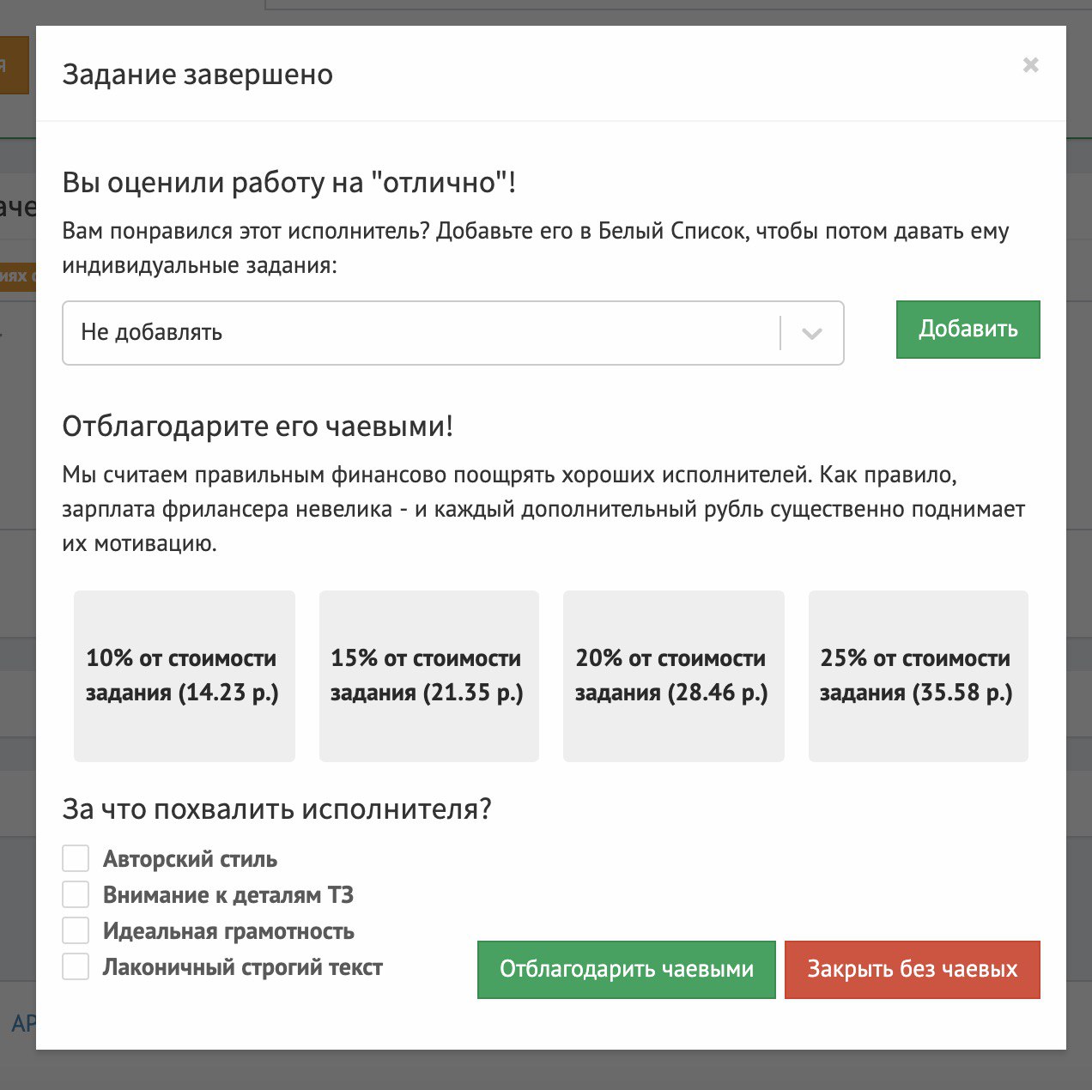Click the 'Отблагодарите его чаевыми!' heading

tap(258, 426)
